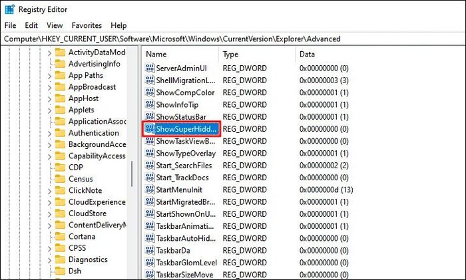The image size is (466, 280).
Task: Click the DWORD icon beside ShowTaskViewB...
Action: tap(150, 141)
